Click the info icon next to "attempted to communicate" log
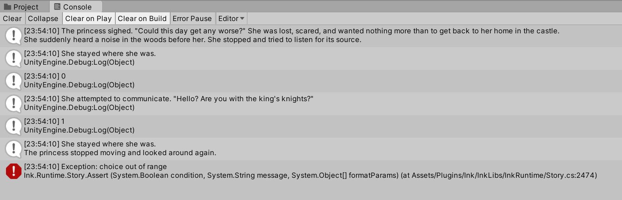622x200 pixels. 14,103
